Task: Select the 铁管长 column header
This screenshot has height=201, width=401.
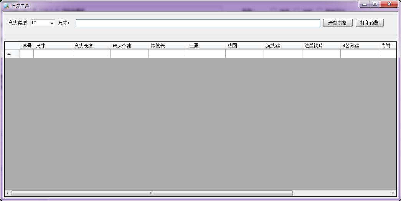Action: click(x=168, y=46)
